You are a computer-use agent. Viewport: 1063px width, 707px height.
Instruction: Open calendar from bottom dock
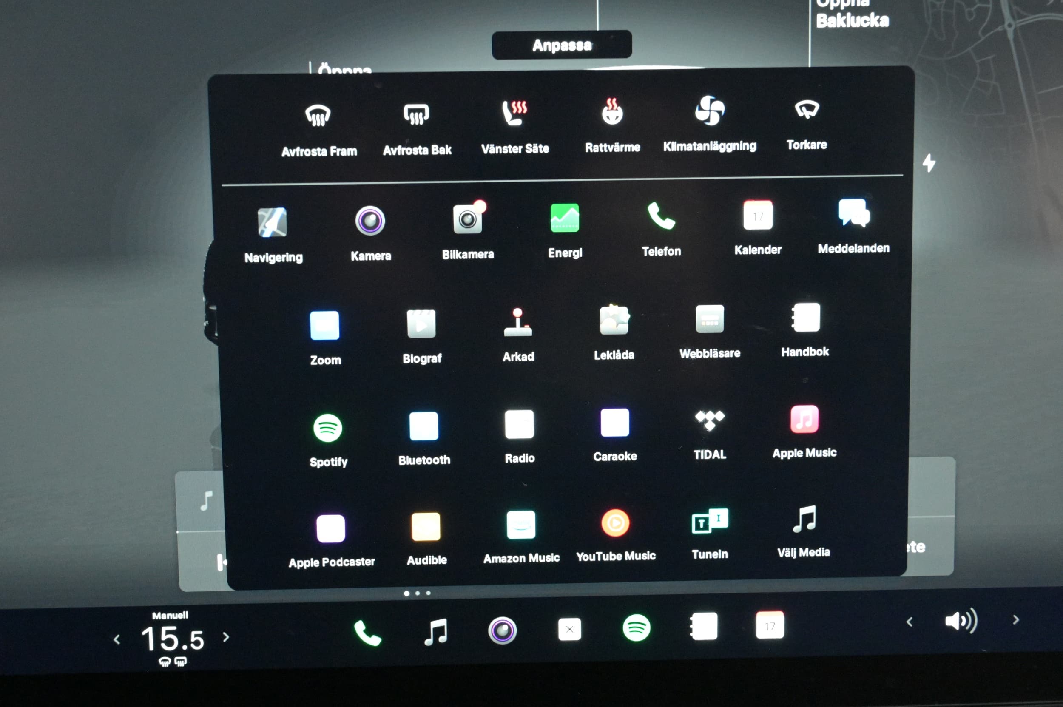[770, 625]
